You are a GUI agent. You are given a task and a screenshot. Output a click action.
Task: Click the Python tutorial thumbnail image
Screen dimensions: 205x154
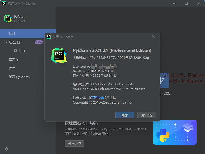pos(175,132)
